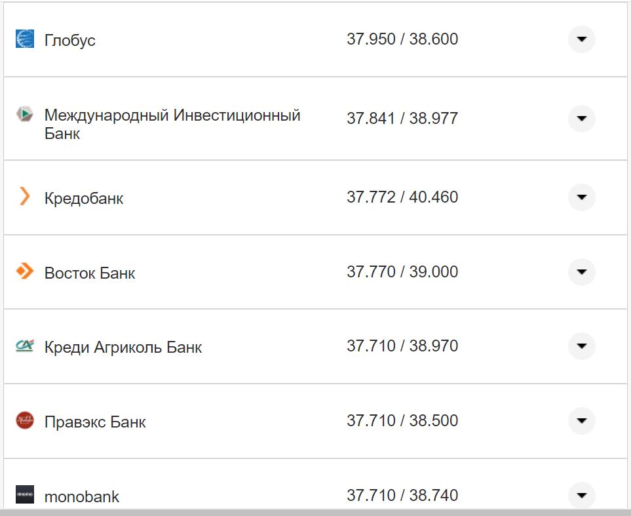Select the monobank name label
631x516 pixels.
point(81,496)
